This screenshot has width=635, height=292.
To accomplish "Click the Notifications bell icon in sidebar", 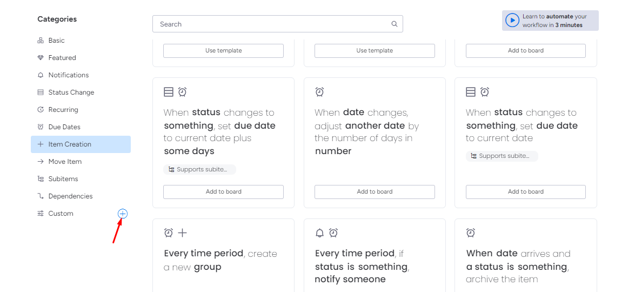I will click(x=41, y=75).
